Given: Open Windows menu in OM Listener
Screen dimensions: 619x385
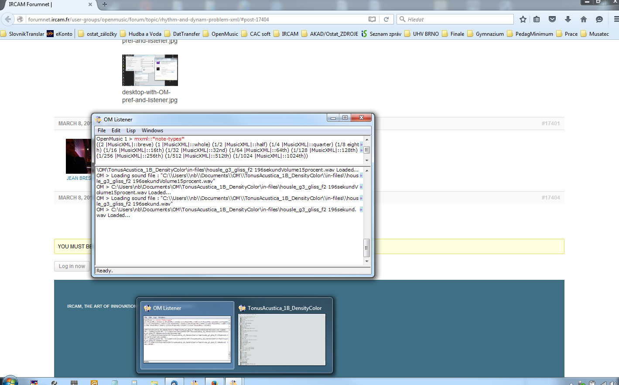Looking at the screenshot, I should pyautogui.click(x=152, y=131).
